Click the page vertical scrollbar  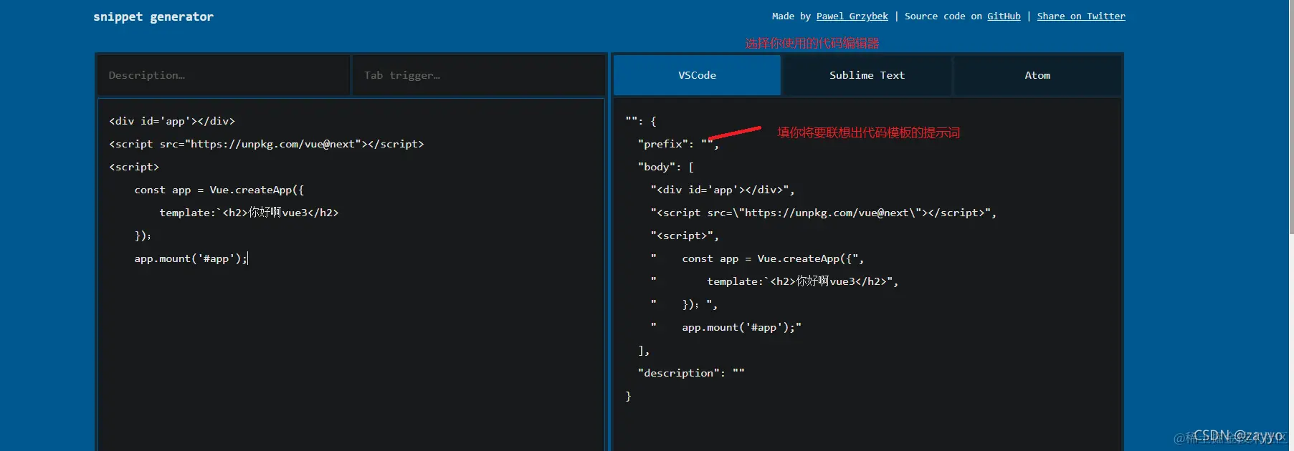[1291, 118]
